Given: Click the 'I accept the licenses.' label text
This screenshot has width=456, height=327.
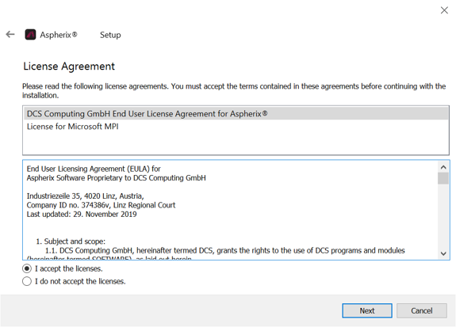Looking at the screenshot, I should 69,268.
